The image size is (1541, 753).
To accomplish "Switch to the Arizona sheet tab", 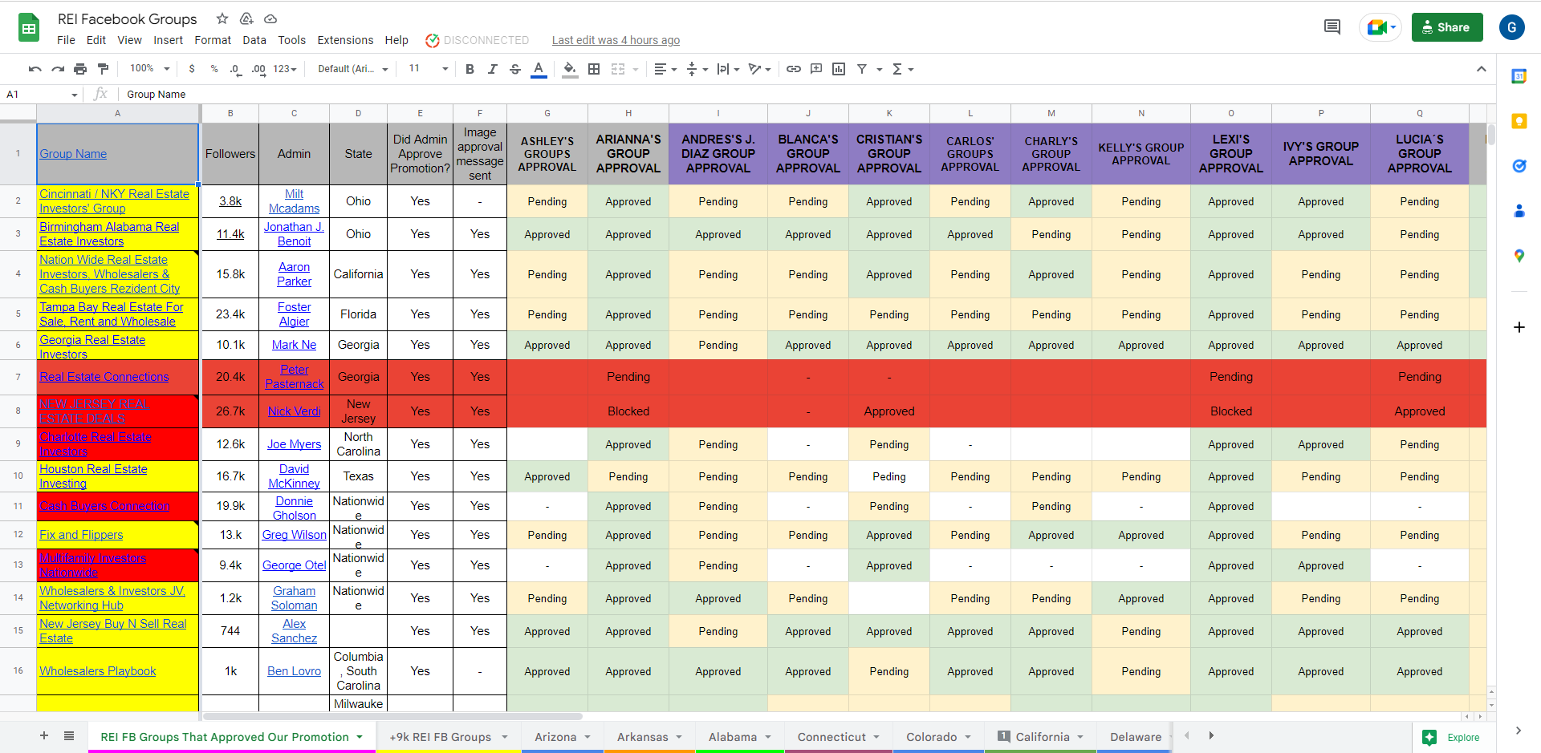I will [563, 737].
